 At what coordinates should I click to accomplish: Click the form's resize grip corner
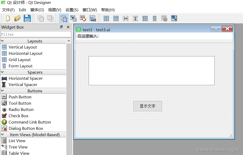click(231, 136)
